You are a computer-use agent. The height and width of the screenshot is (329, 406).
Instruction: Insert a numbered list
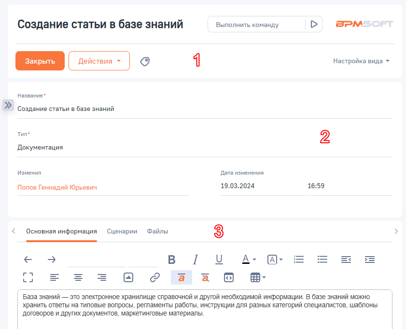click(299, 260)
